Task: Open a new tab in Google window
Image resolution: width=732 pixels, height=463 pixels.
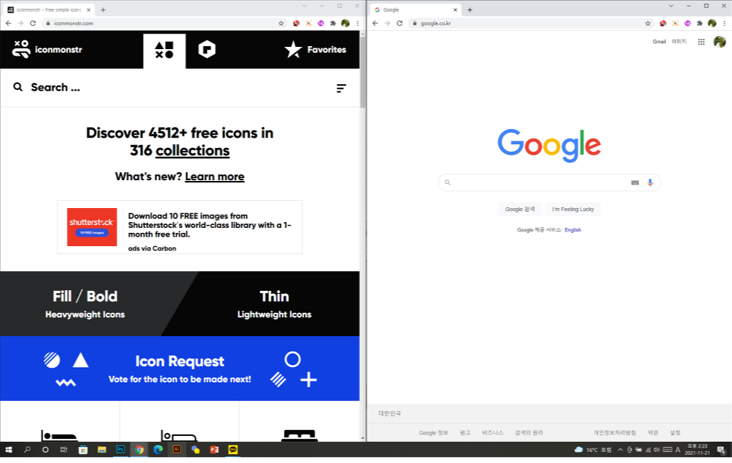Action: (x=470, y=10)
